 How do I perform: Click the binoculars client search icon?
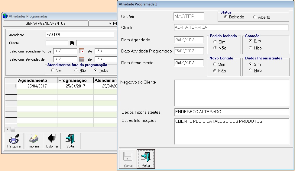[x=72, y=43]
